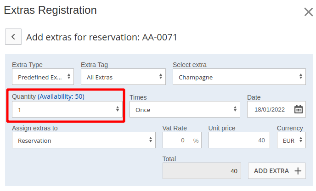Click the greyed Total field
The width and height of the screenshot is (316, 191).
[x=202, y=171]
